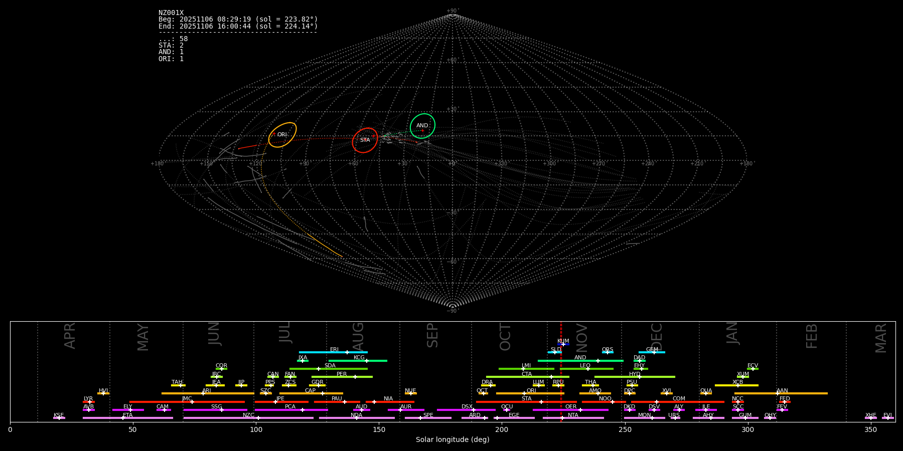Select the CTA shower bar
The height and width of the screenshot is (451, 903).
click(528, 377)
